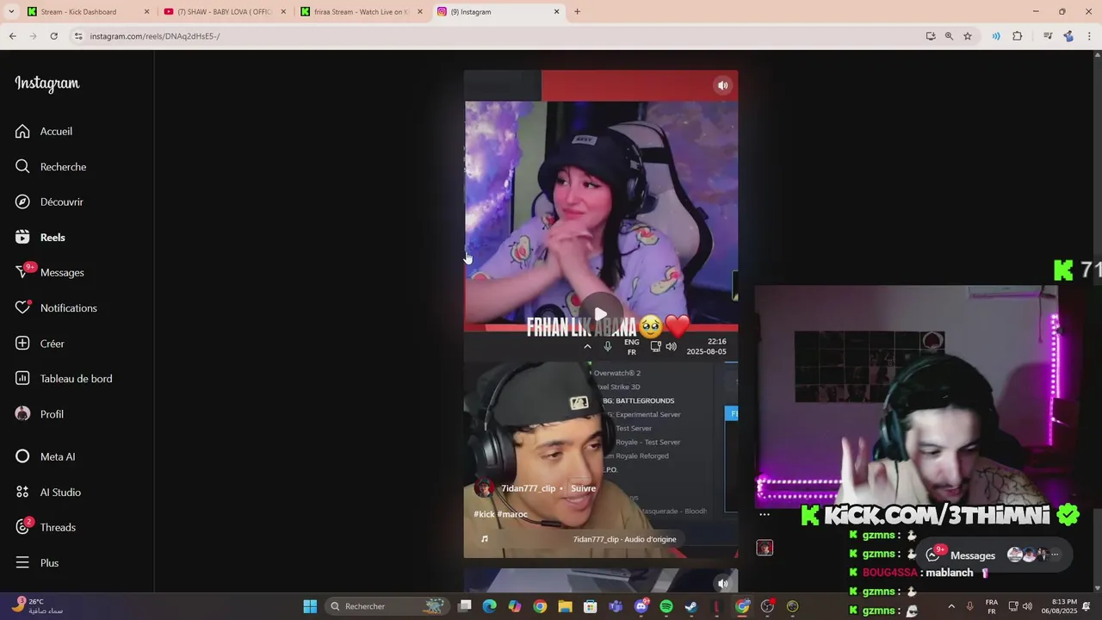Bookmark this page with the star
Viewport: 1102px width, 620px height.
[x=968, y=36]
